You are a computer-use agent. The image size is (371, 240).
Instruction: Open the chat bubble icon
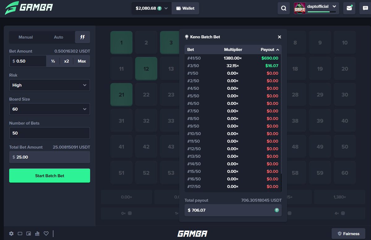pyautogui.click(x=365, y=8)
